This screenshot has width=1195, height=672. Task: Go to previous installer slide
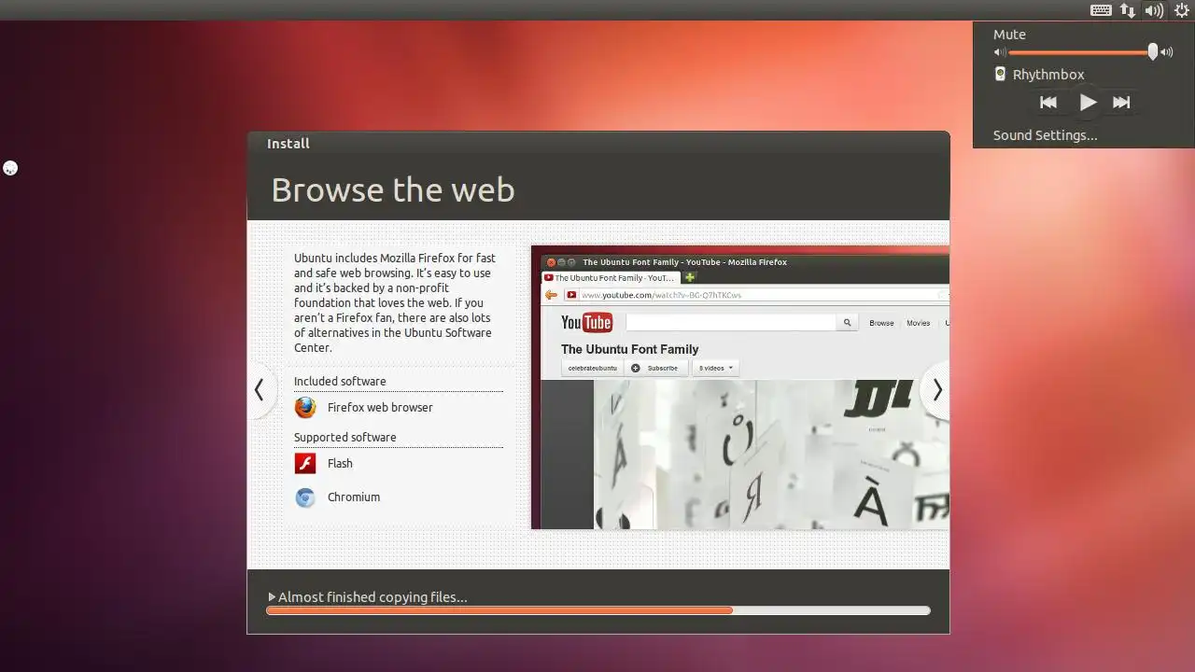click(260, 389)
